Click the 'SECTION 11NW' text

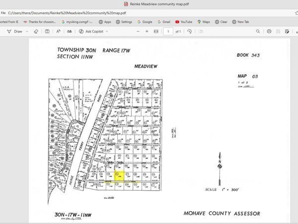(x=75, y=57)
